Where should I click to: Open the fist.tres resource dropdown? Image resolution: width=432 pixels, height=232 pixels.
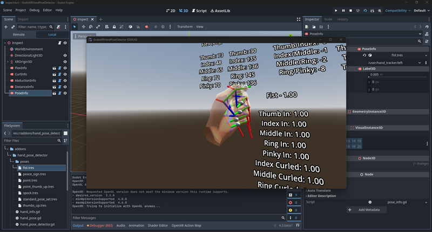pyautogui.click(x=426, y=55)
